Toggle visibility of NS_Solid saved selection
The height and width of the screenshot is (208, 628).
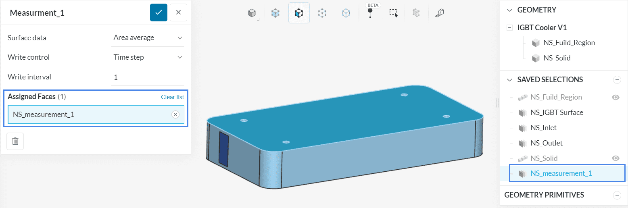click(615, 158)
